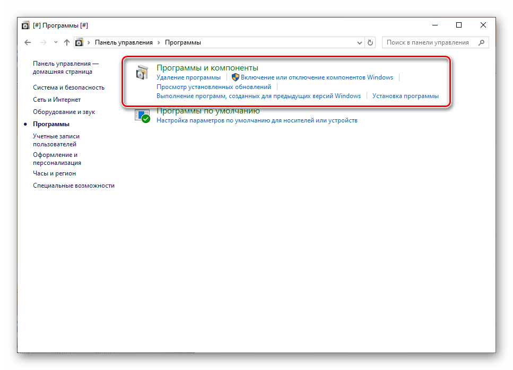Viewport: 513px width, 370px height.
Task: Expand the chevron between Панель управления and Программы
Action: [x=159, y=42]
